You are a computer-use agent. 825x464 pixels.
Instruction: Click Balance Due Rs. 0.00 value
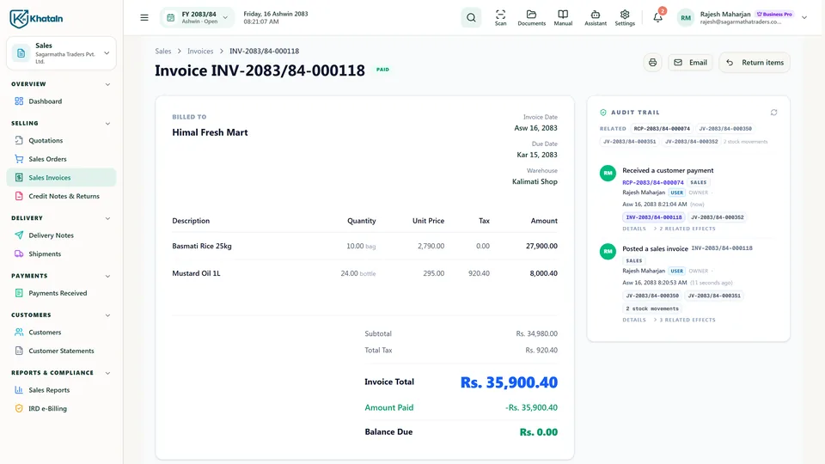click(538, 432)
